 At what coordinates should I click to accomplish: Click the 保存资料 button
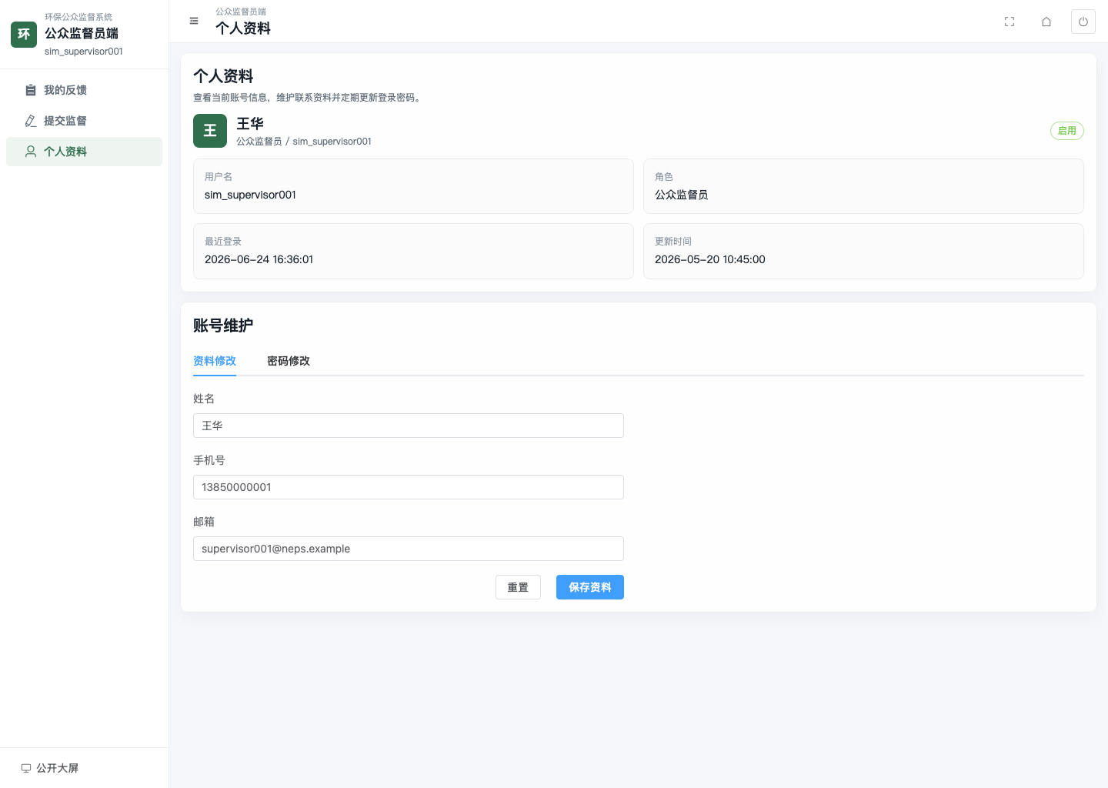pyautogui.click(x=590, y=587)
